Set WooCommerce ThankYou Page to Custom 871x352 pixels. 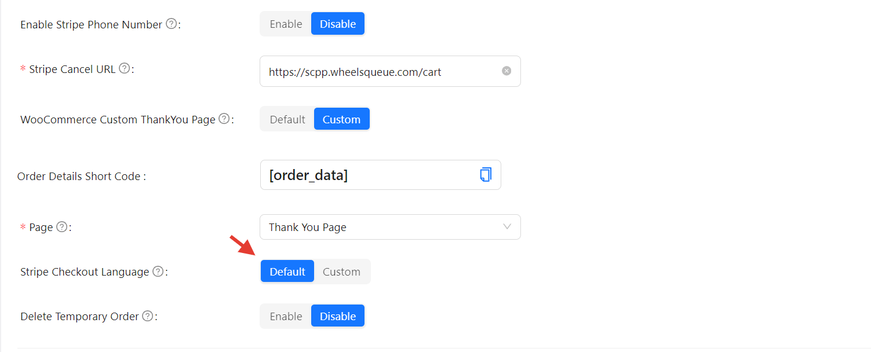coord(341,120)
